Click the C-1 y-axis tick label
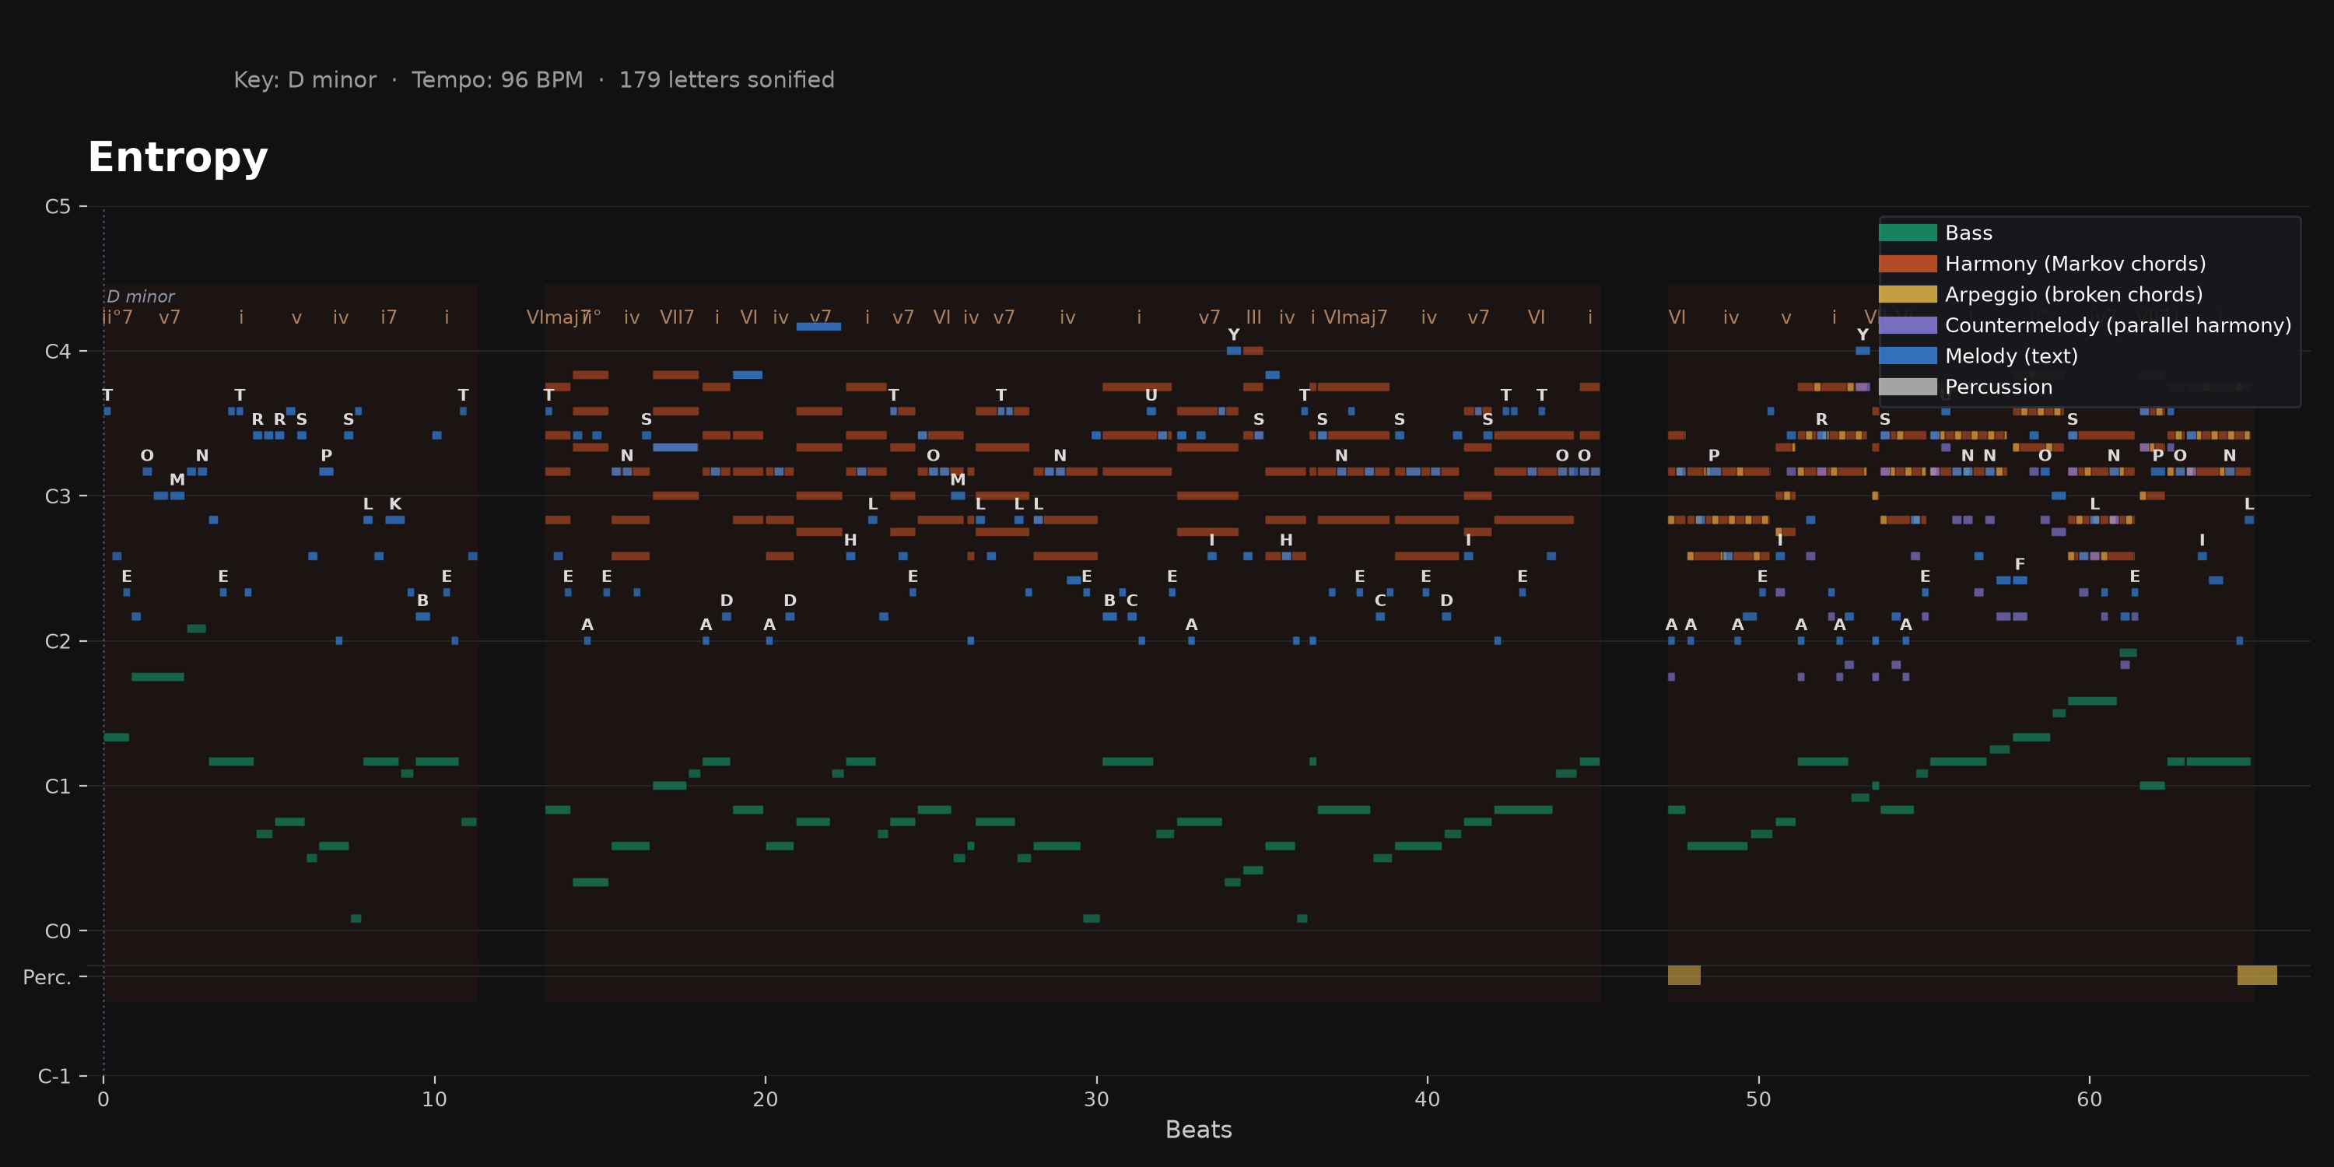This screenshot has height=1167, width=2334. tap(54, 1077)
